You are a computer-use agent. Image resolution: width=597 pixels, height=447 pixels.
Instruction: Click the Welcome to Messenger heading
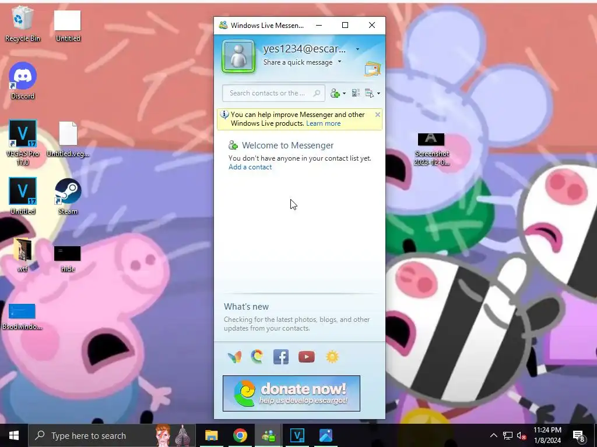click(287, 145)
